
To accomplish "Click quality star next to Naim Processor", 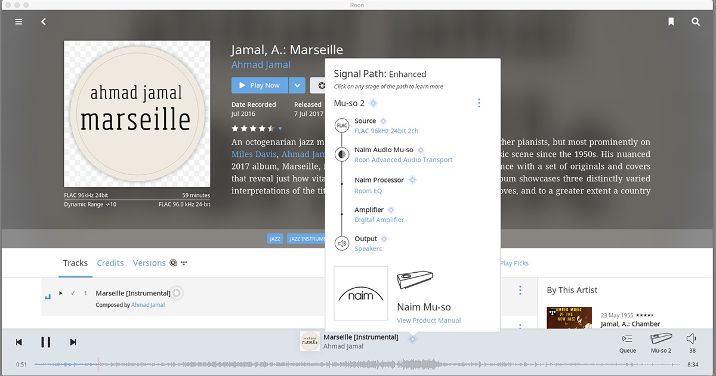I will [412, 180].
